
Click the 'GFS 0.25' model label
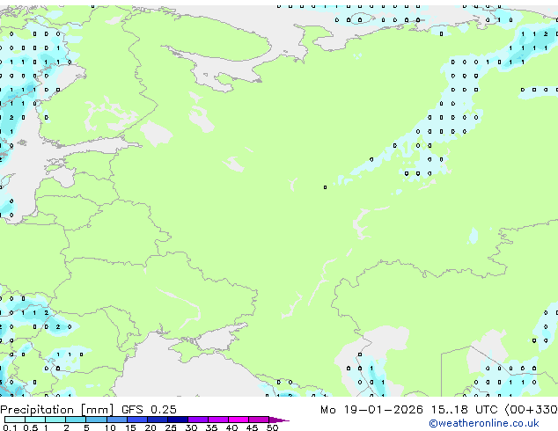(x=149, y=410)
